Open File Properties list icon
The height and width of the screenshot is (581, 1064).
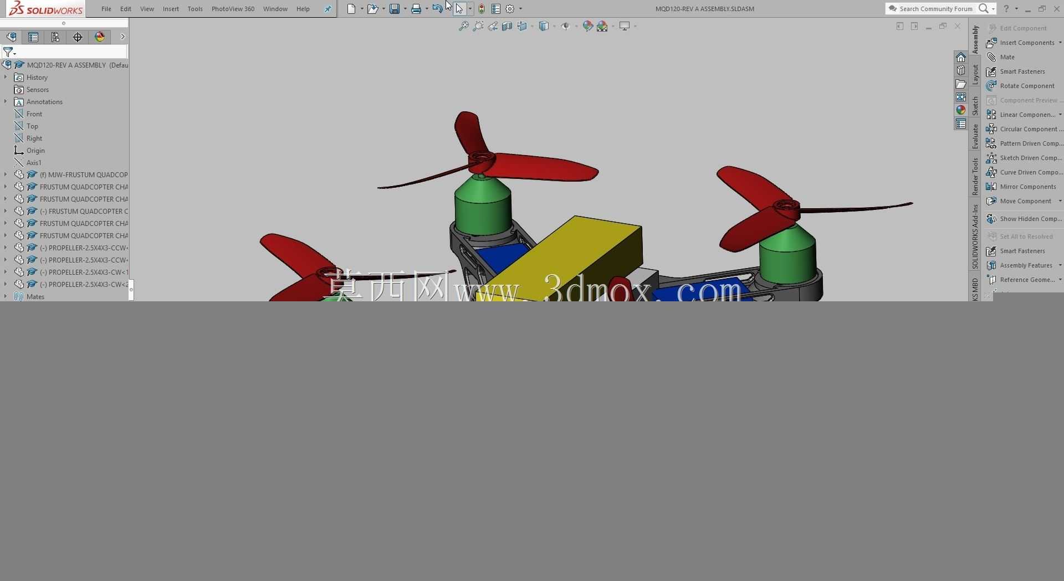(x=496, y=9)
